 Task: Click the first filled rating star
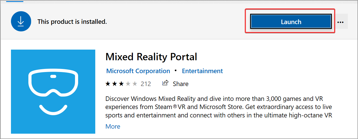(x=108, y=84)
